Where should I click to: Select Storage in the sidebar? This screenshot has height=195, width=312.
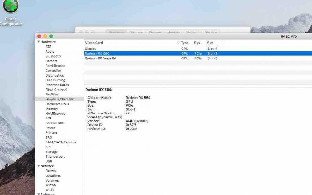51,151
